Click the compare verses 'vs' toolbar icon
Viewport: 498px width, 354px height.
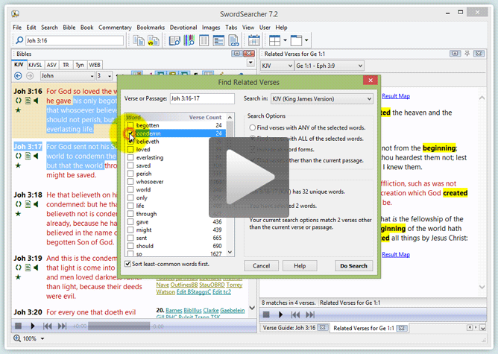click(x=154, y=41)
